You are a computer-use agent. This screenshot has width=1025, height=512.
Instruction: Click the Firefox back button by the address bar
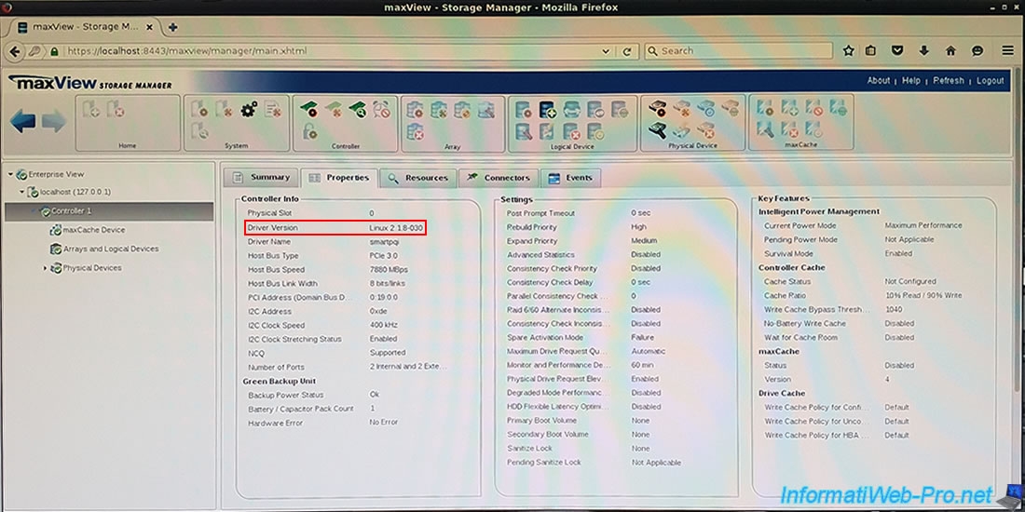(15, 51)
